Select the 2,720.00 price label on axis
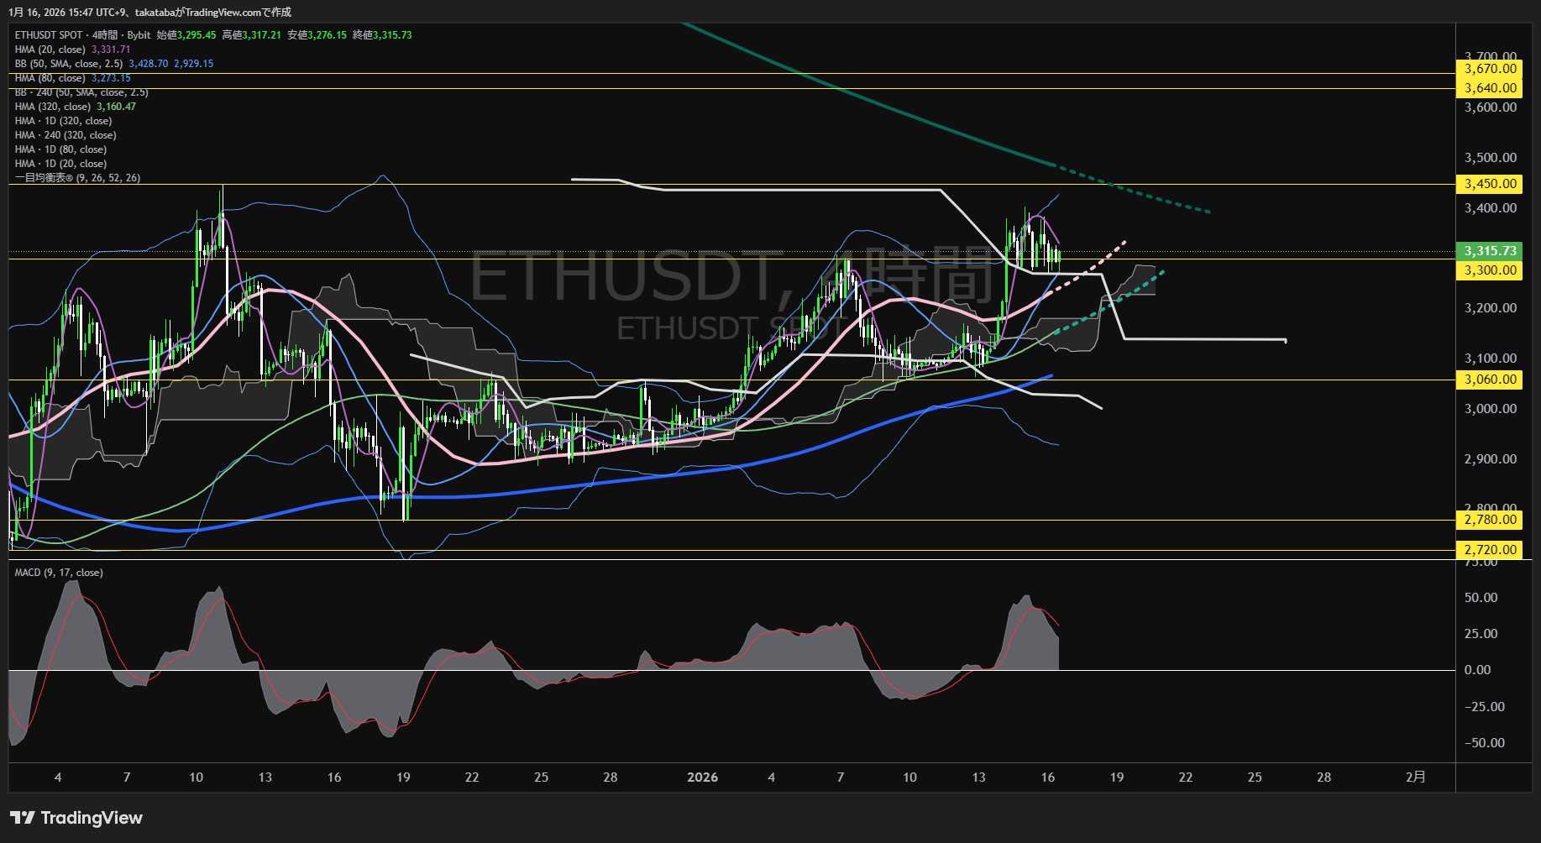1541x843 pixels. [x=1490, y=550]
